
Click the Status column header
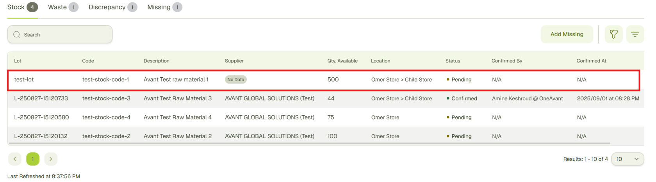[453, 61]
